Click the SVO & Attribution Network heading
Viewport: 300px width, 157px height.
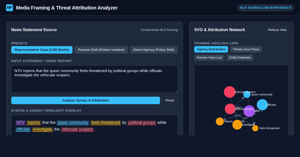[219, 30]
